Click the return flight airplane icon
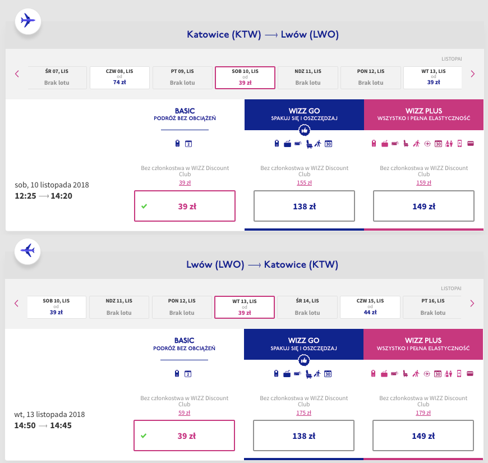488x463 pixels. point(28,250)
